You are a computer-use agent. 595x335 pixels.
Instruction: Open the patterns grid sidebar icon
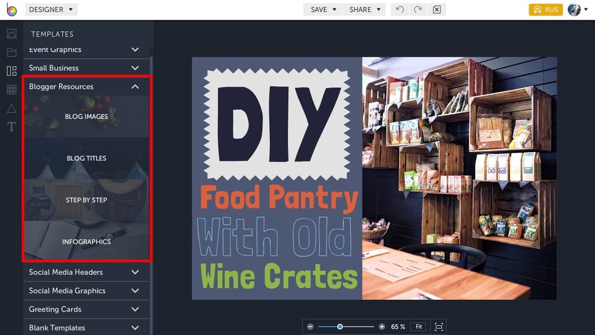click(x=12, y=89)
